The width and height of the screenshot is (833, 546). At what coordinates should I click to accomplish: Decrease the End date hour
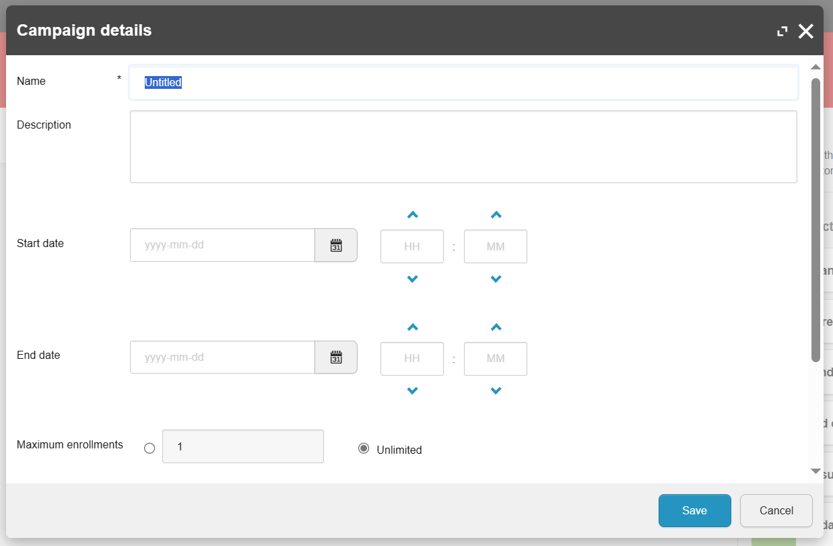[412, 390]
